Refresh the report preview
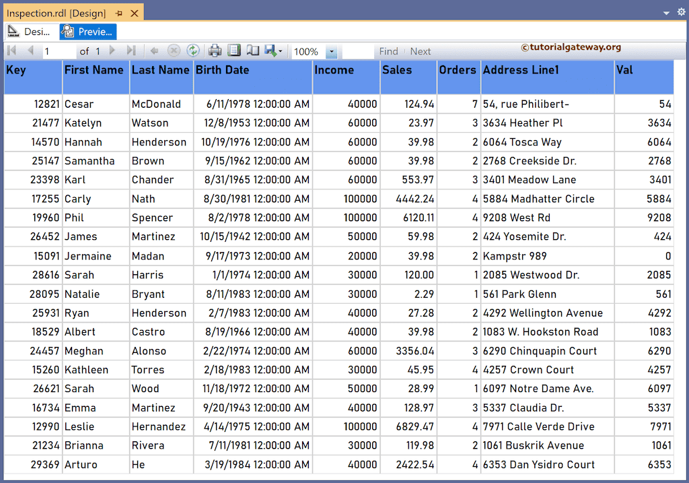 pos(194,51)
